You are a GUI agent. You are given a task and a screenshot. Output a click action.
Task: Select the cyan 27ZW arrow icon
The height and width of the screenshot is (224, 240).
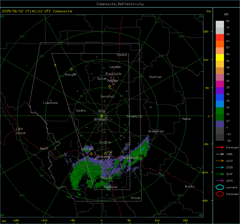[x=220, y=168]
